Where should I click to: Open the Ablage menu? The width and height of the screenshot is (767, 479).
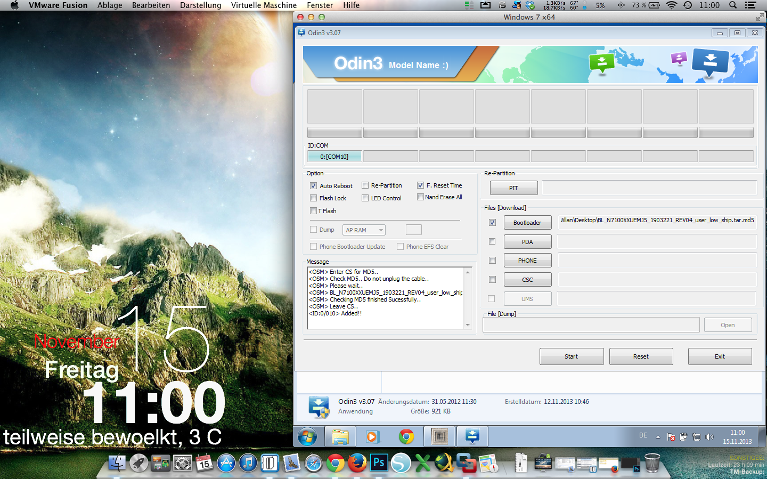click(110, 5)
